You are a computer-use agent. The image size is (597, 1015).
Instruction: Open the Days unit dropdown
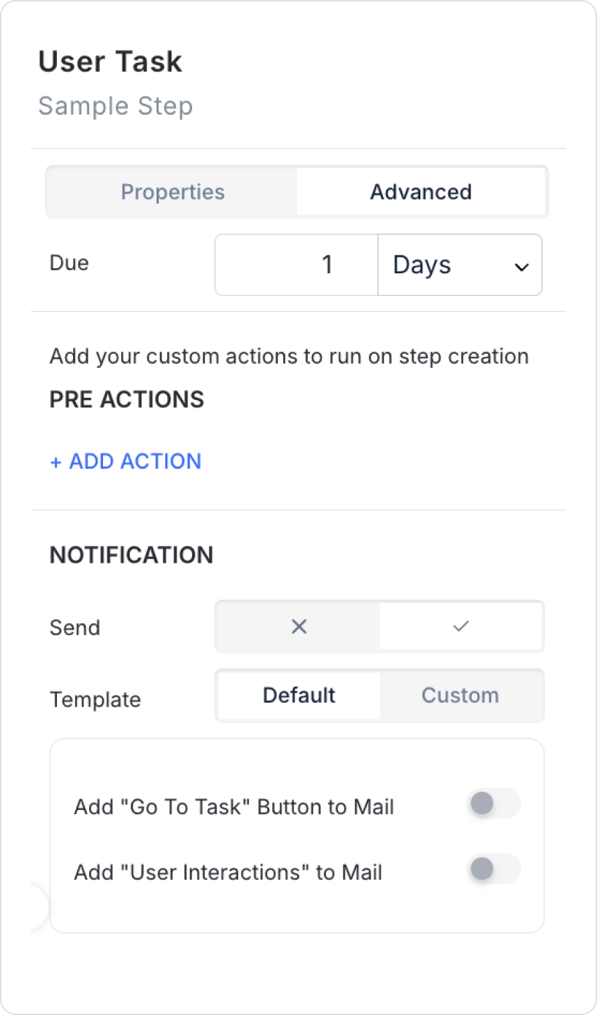pyautogui.click(x=460, y=265)
